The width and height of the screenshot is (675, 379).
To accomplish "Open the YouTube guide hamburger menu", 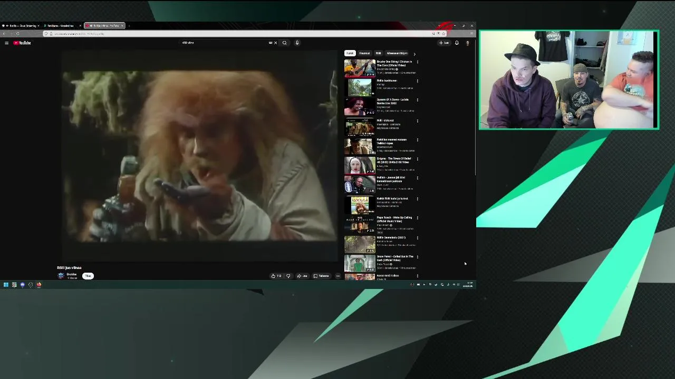I will click(6, 43).
